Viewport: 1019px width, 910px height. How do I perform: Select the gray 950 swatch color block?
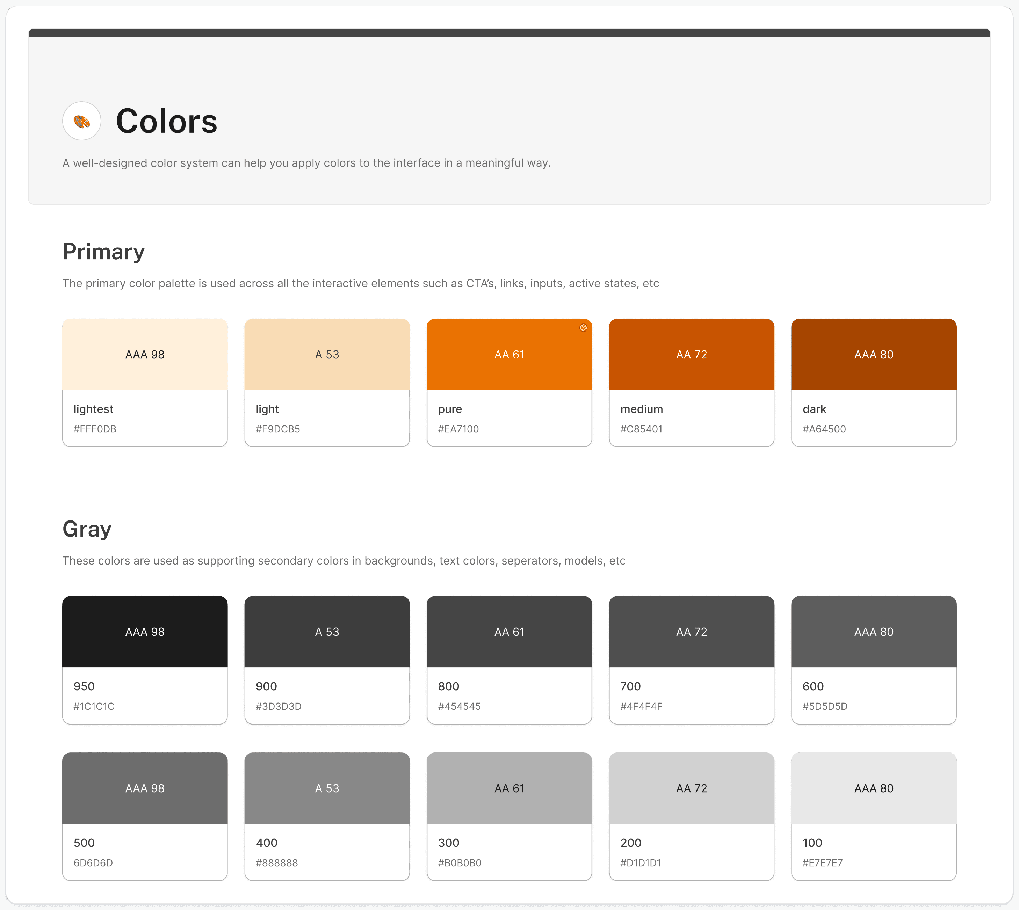145,632
